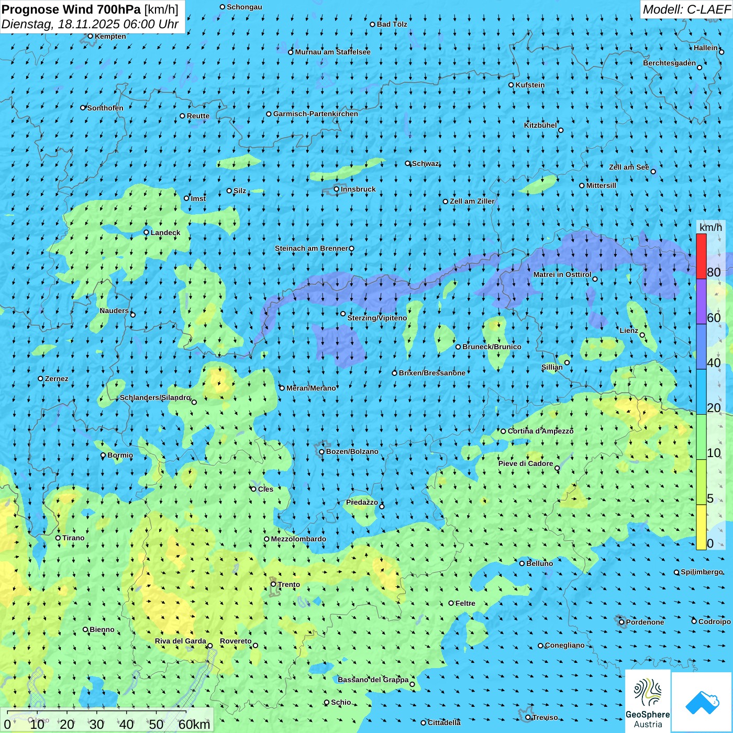Click the Cortina d'Ampezzo label
The image size is (733, 733).
click(540, 431)
